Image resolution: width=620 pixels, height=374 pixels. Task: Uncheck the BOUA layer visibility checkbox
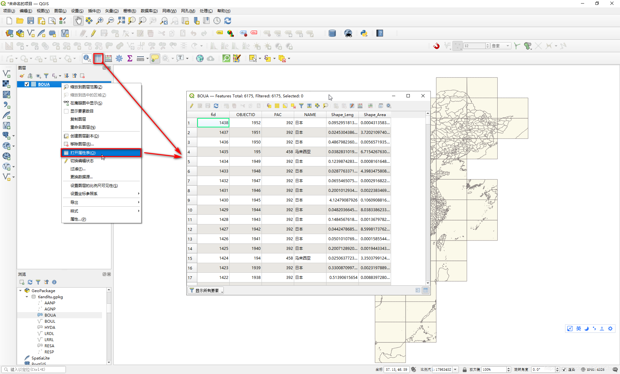[x=27, y=84]
